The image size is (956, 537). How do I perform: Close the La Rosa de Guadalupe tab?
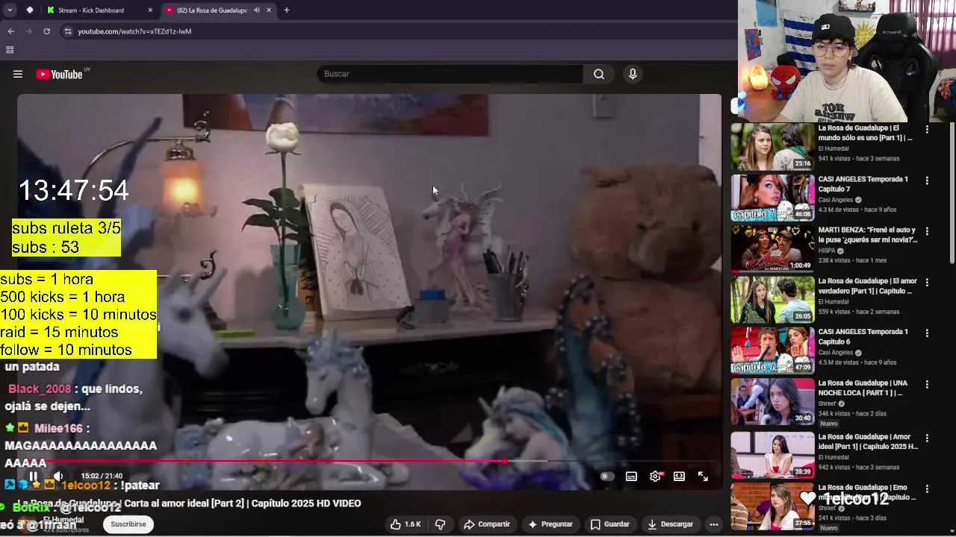tap(269, 10)
